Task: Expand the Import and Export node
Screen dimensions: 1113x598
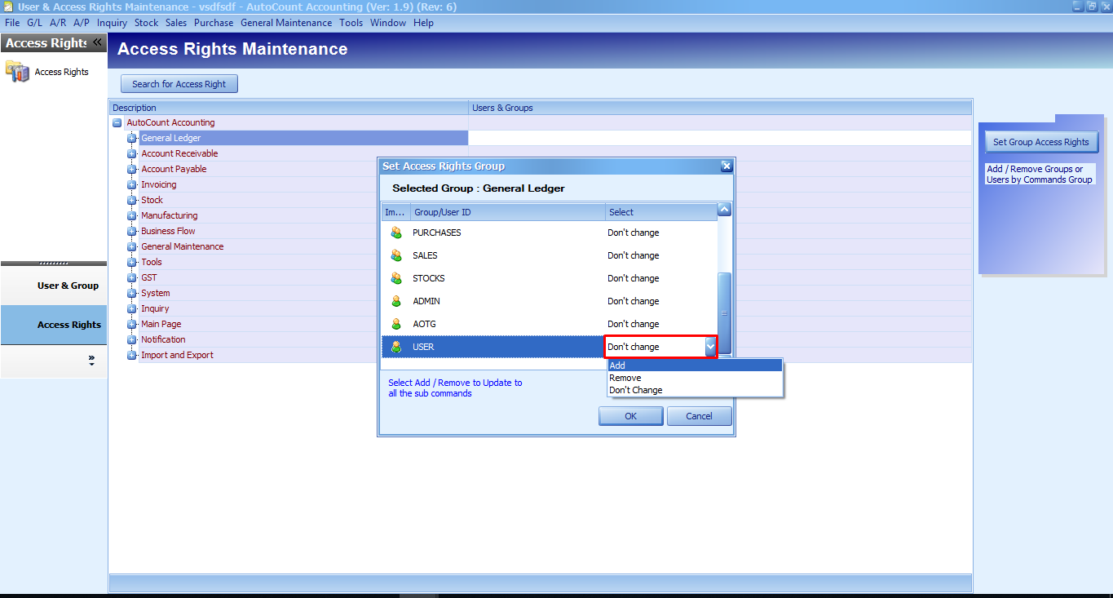Action: point(131,356)
